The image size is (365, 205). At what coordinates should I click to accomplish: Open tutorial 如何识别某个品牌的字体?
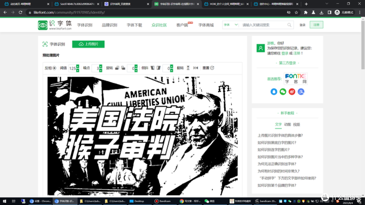tap(277, 185)
